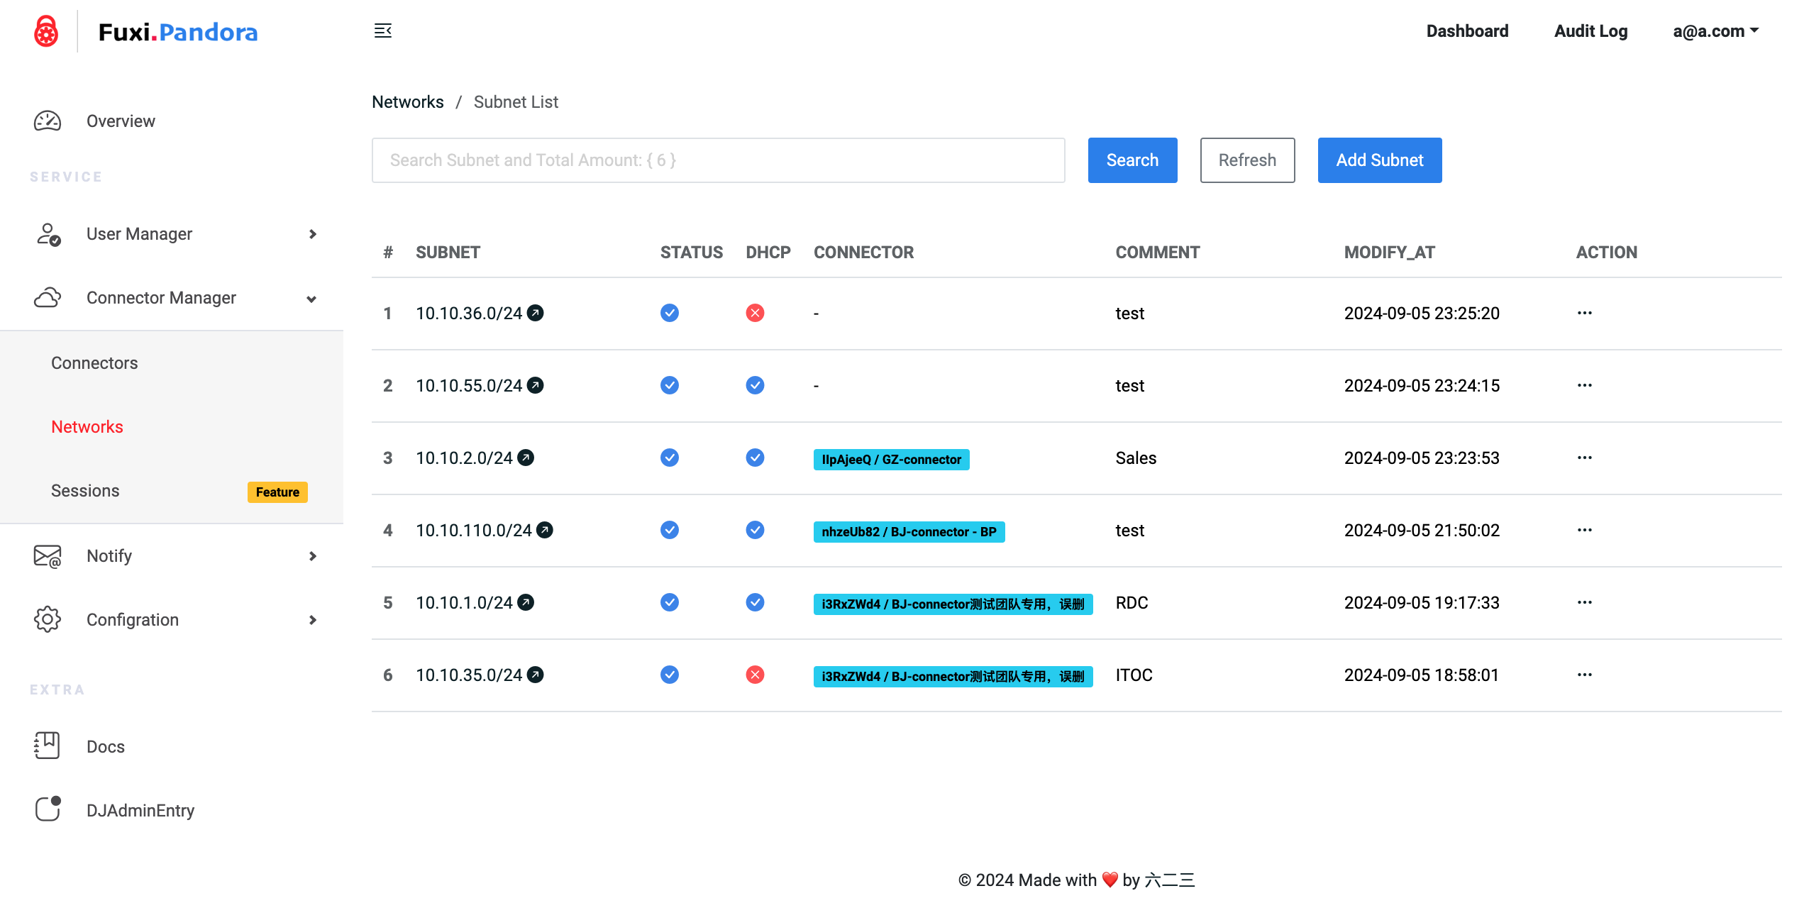Click the IlpAjeeQ / GZ-connector tag

[x=891, y=460]
